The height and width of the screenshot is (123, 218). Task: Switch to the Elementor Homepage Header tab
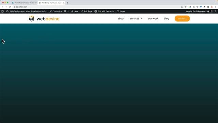tap(24, 3)
